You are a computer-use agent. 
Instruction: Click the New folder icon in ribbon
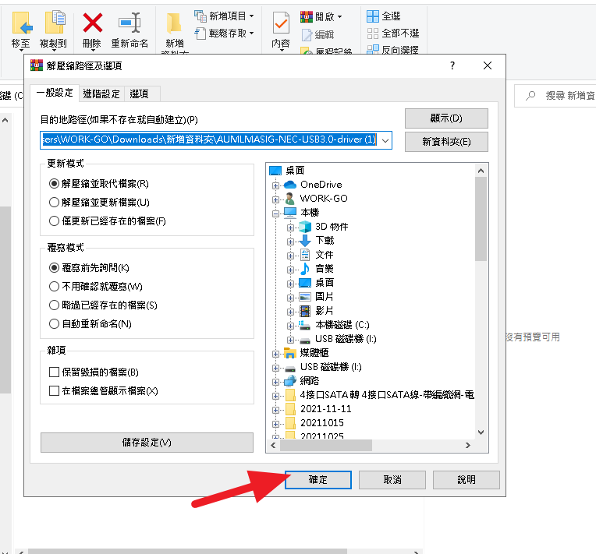tap(174, 23)
